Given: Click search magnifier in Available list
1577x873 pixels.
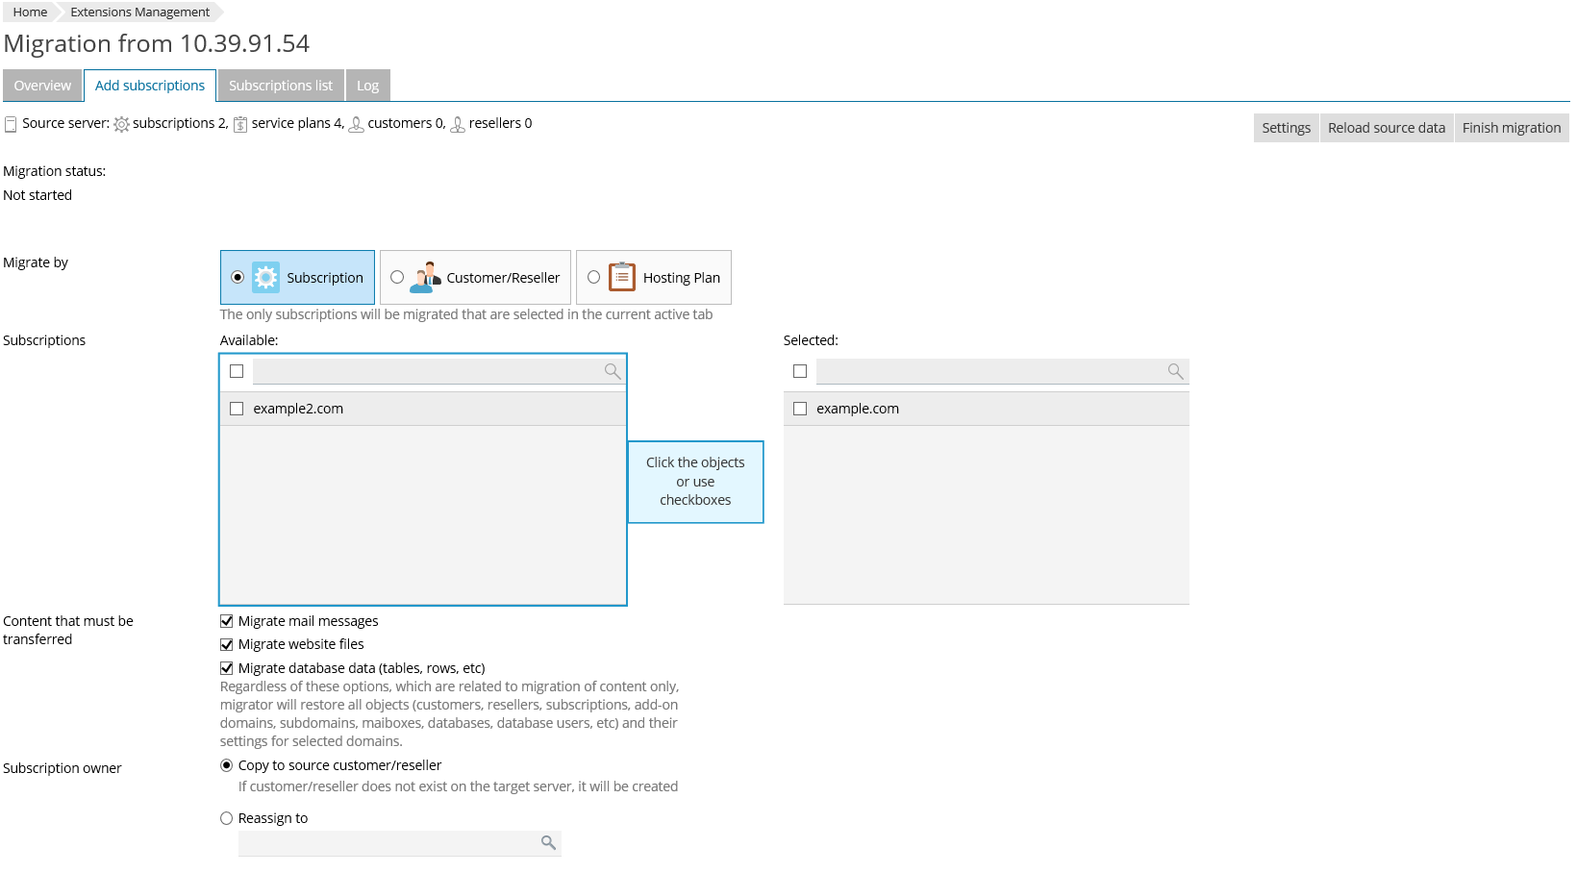Looking at the screenshot, I should pos(612,371).
